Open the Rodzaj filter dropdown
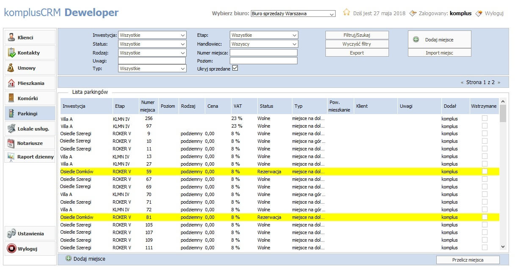 tap(152, 53)
